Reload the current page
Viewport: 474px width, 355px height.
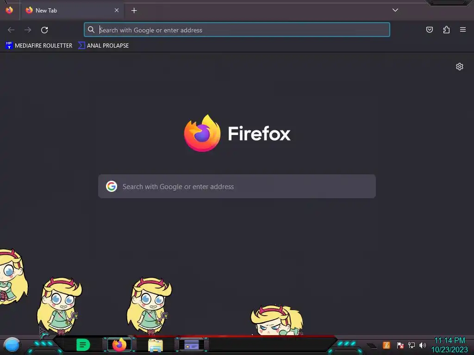tap(44, 30)
